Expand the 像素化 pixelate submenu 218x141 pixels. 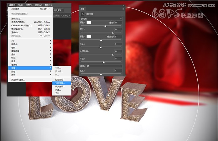[x=30, y=65]
